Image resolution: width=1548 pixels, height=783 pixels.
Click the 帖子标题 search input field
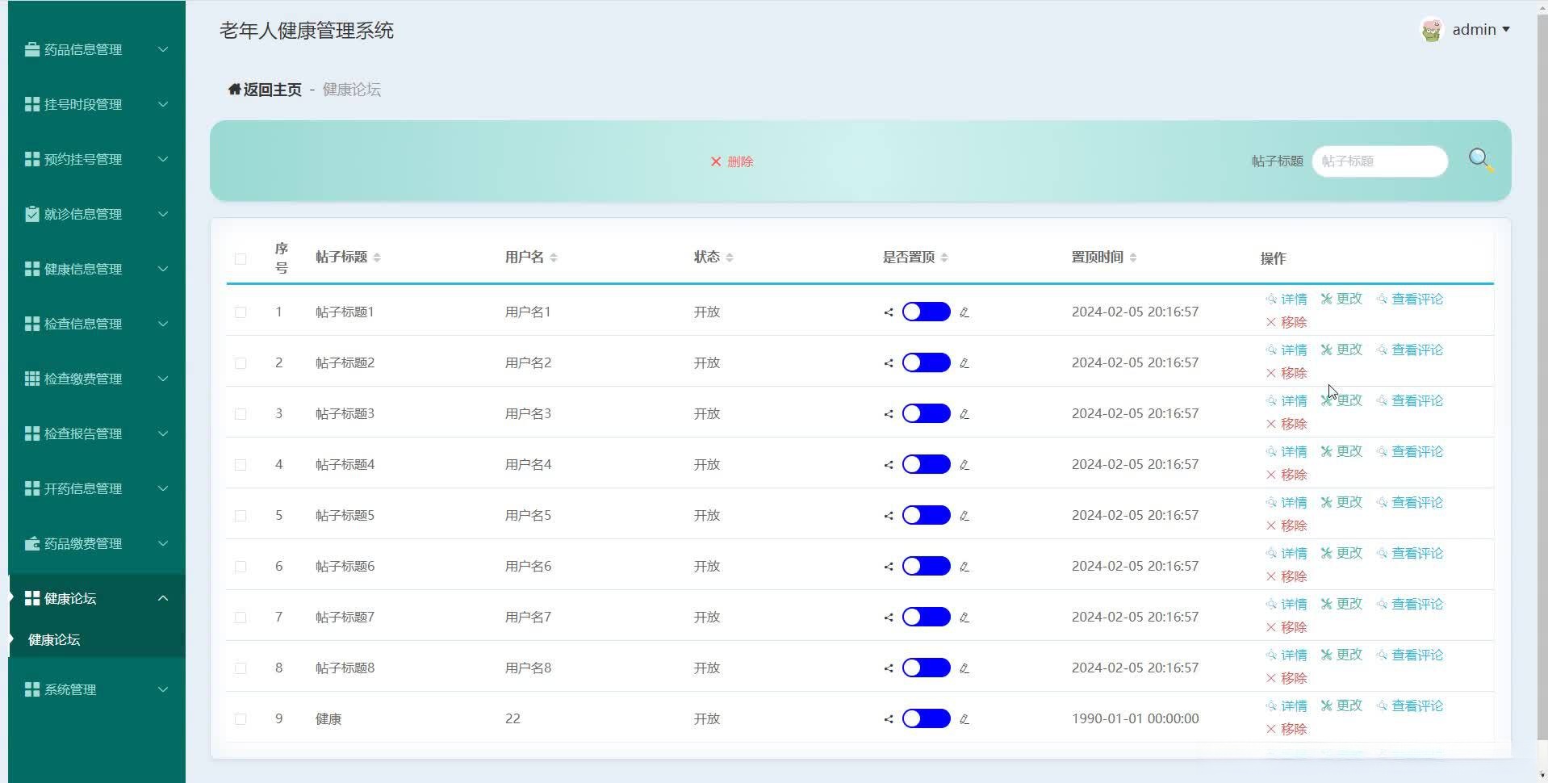1380,161
